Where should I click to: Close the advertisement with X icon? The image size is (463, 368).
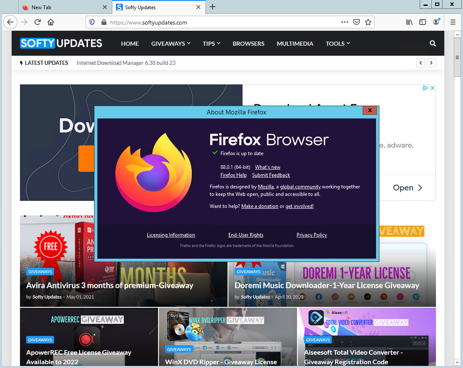[x=432, y=88]
